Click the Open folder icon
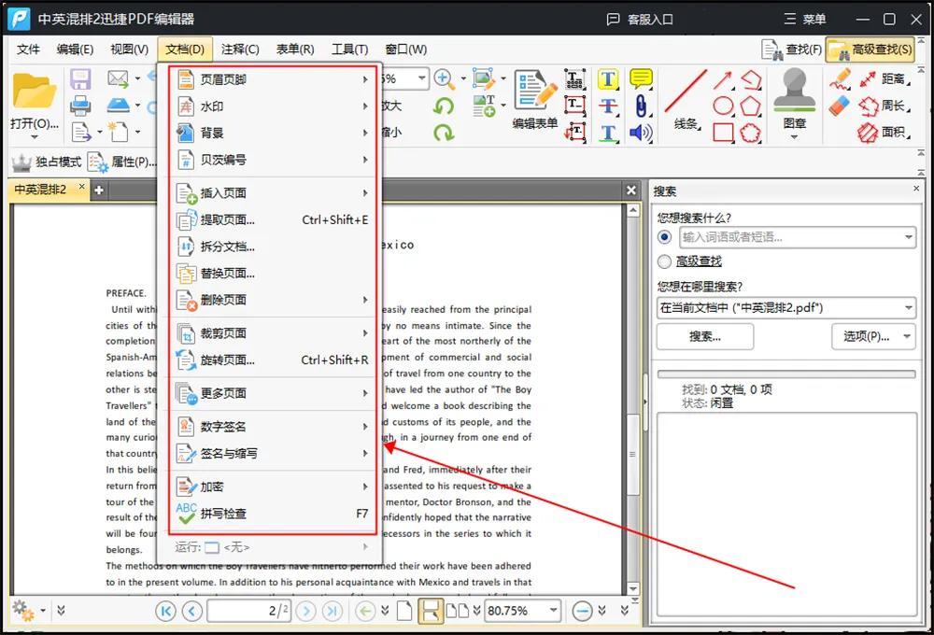934x635 pixels. pos(34,92)
